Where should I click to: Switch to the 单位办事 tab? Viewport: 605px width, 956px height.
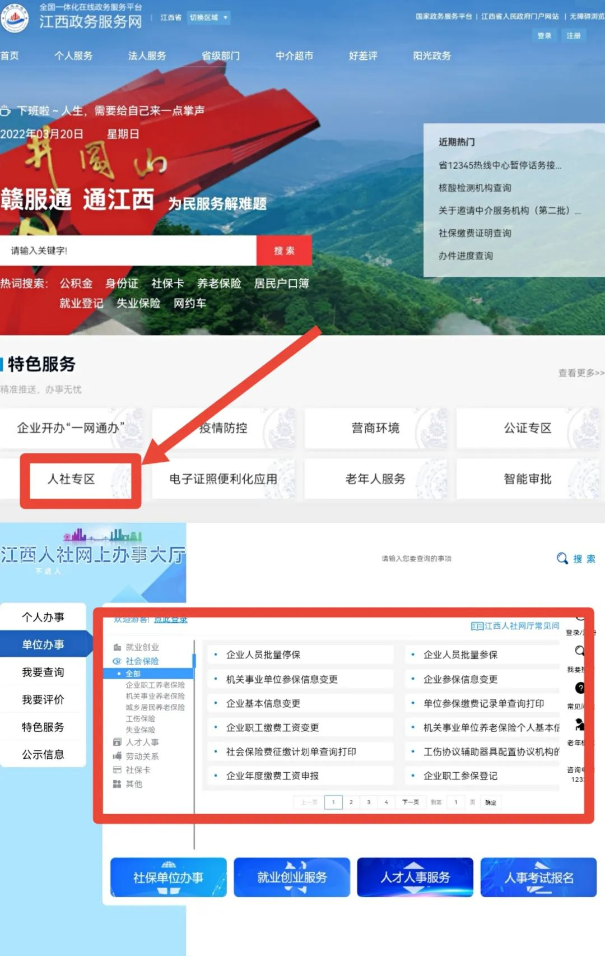click(43, 644)
